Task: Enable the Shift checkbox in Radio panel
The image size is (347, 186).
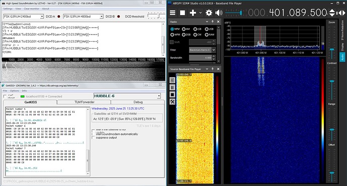Action: [x=171, y=42]
